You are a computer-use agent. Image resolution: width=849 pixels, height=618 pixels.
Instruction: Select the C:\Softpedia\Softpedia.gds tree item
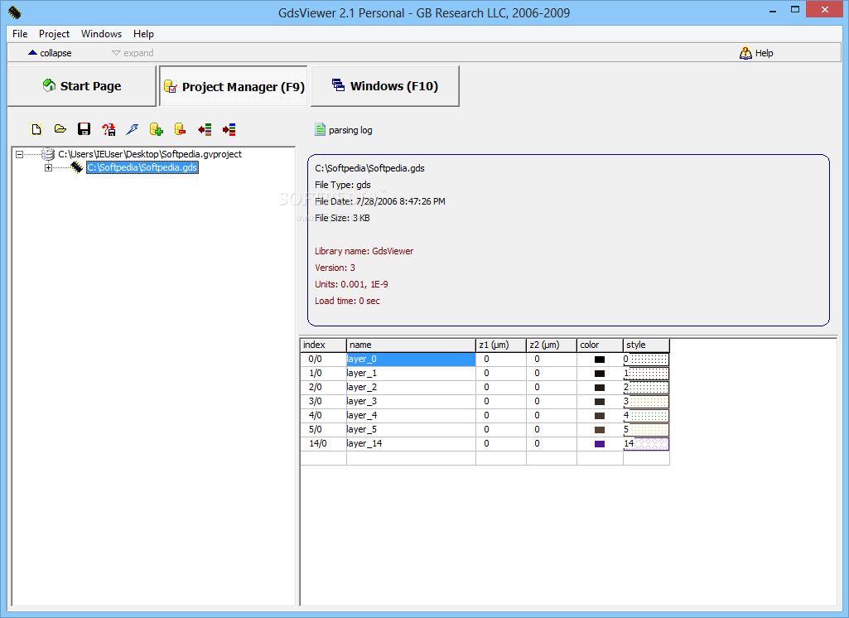pos(142,167)
